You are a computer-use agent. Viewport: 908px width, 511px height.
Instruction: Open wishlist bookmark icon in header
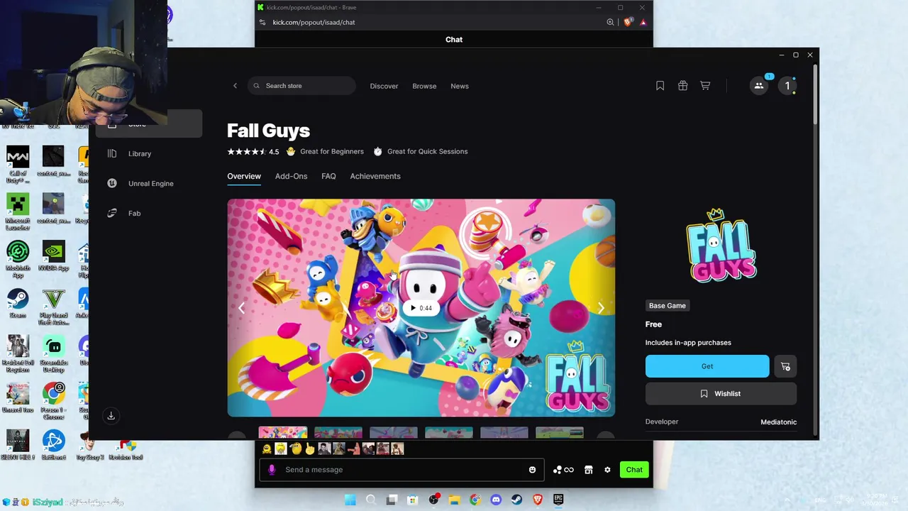coord(660,86)
